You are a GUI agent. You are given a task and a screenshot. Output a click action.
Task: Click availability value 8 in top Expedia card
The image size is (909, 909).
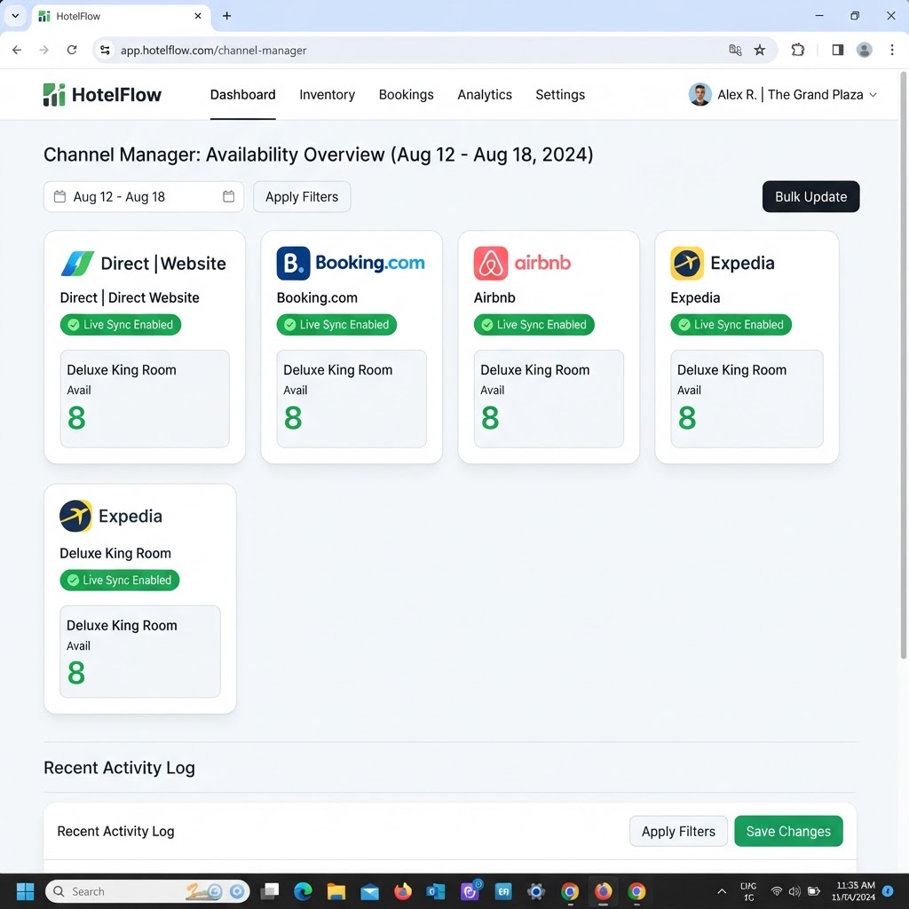687,418
